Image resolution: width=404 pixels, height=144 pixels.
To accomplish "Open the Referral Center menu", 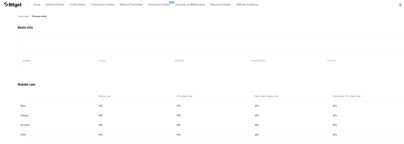I will point(55,5).
